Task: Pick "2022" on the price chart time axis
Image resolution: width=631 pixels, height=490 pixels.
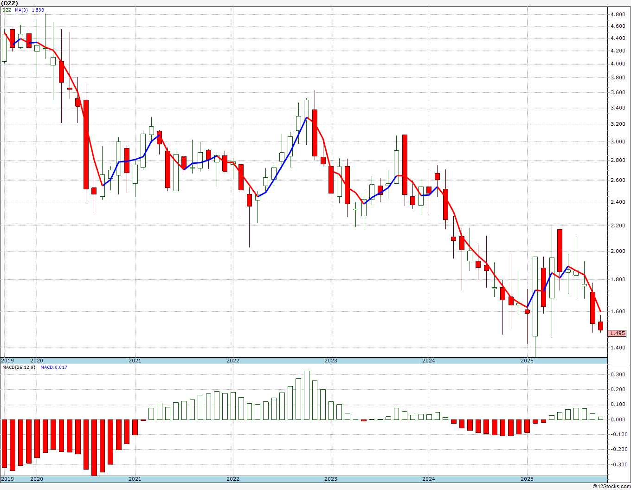Action: click(233, 361)
